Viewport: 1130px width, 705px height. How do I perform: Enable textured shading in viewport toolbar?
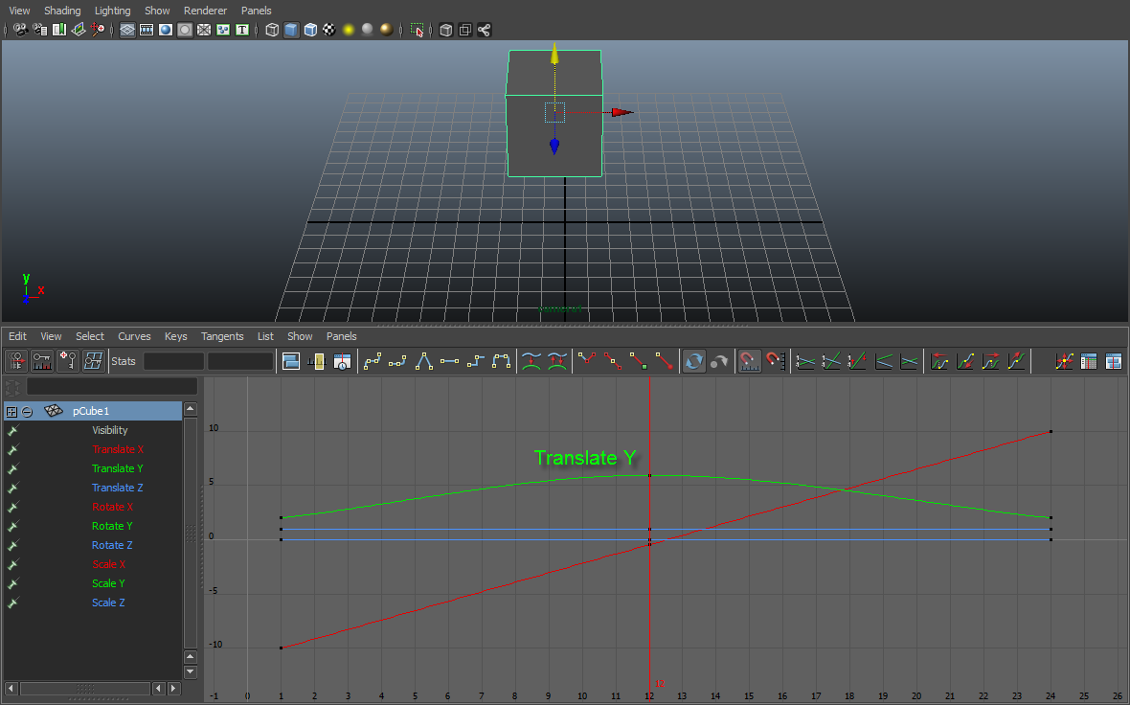coord(329,30)
